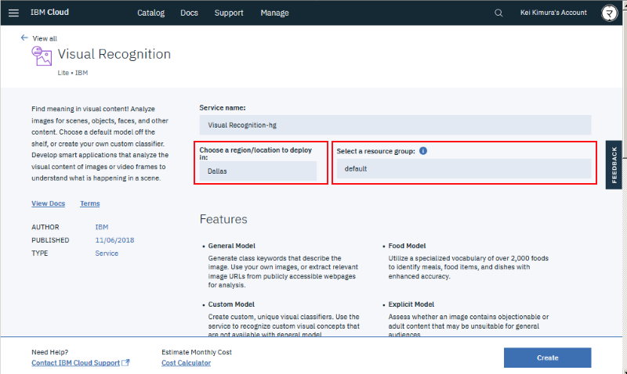
Task: Expand the default resource group dropdown
Action: pyautogui.click(x=462, y=168)
